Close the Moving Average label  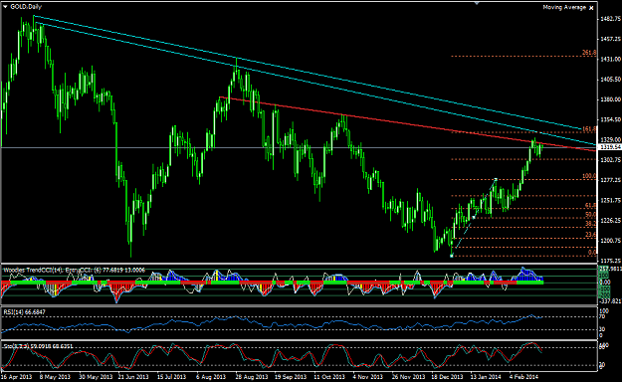click(591, 8)
